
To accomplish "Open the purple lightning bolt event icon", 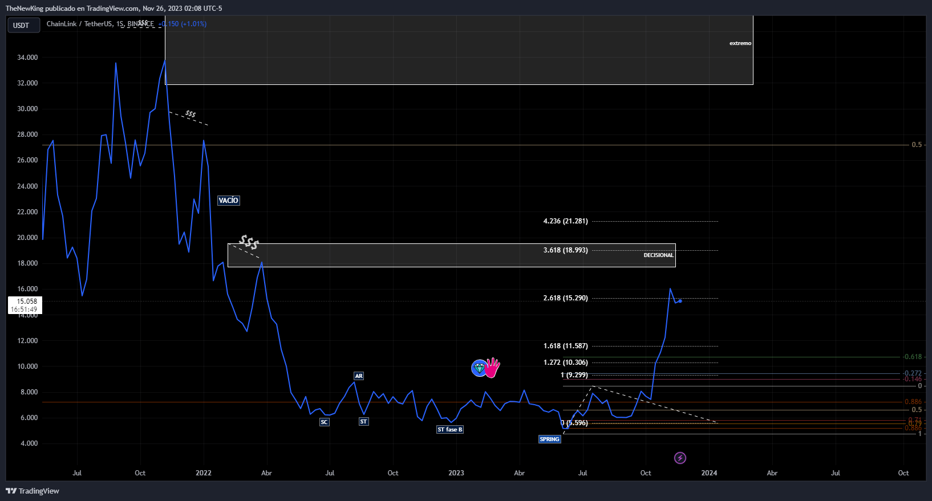I will pyautogui.click(x=680, y=458).
